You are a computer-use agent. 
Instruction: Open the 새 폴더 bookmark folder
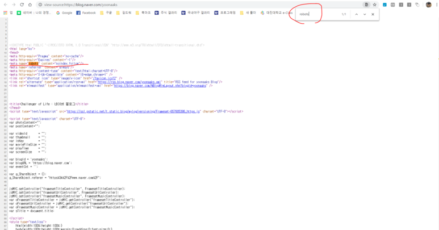click(x=248, y=12)
